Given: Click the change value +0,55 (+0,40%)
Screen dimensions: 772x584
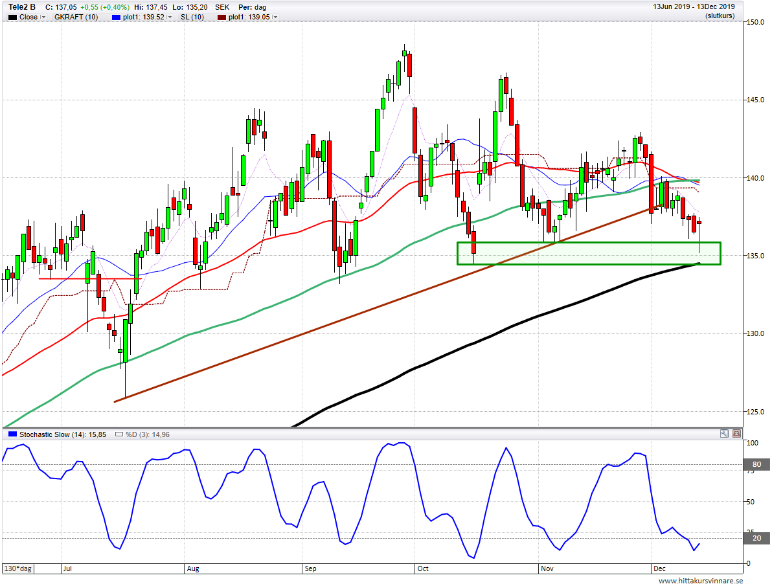Looking at the screenshot, I should tap(104, 7).
